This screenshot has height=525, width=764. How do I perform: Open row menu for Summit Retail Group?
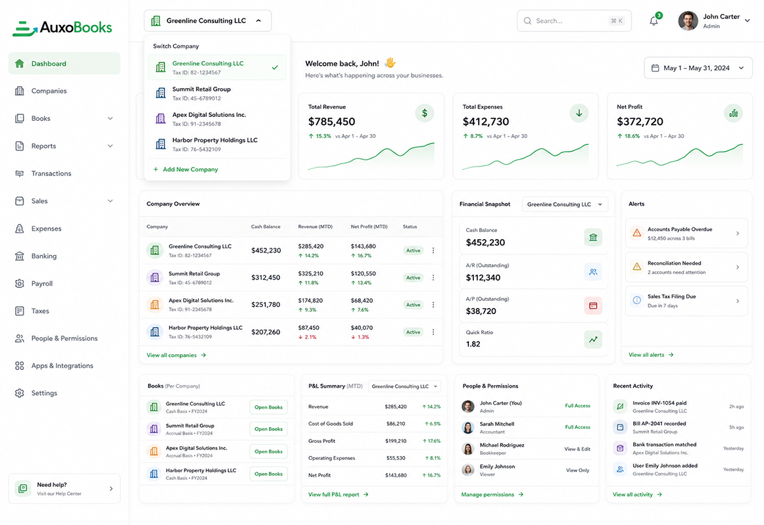coord(433,277)
